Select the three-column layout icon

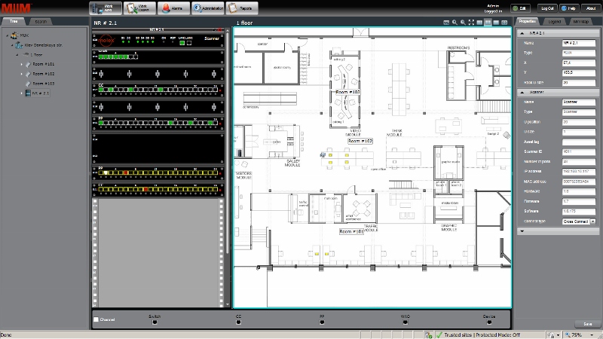[479, 23]
